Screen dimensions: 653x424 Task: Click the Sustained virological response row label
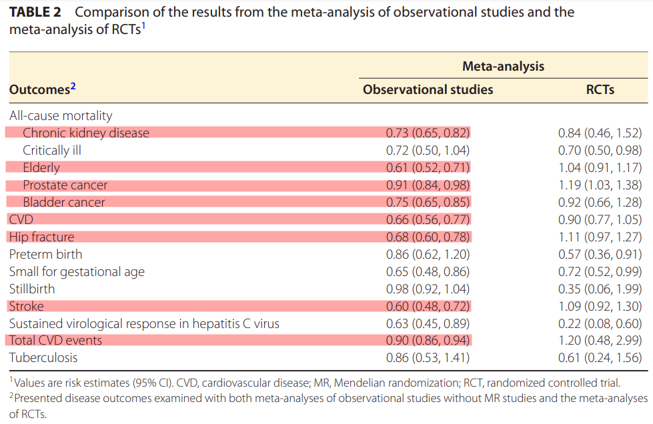pos(144,323)
